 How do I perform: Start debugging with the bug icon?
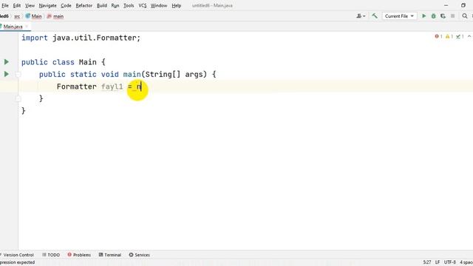(434, 16)
